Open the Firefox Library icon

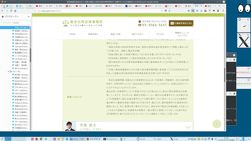(189, 11)
